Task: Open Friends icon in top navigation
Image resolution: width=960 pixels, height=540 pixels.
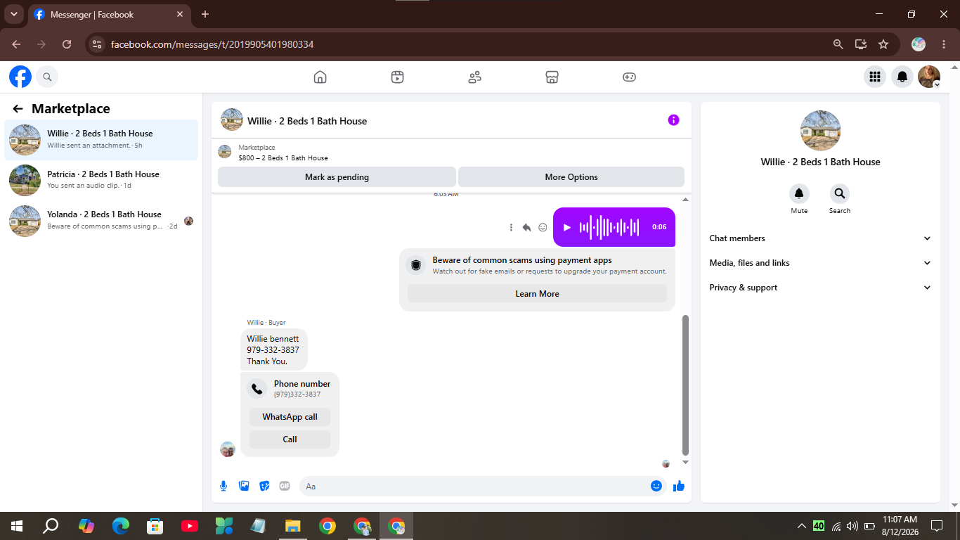Action: point(475,77)
